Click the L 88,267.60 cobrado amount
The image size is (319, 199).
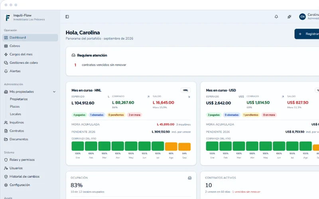click(123, 103)
